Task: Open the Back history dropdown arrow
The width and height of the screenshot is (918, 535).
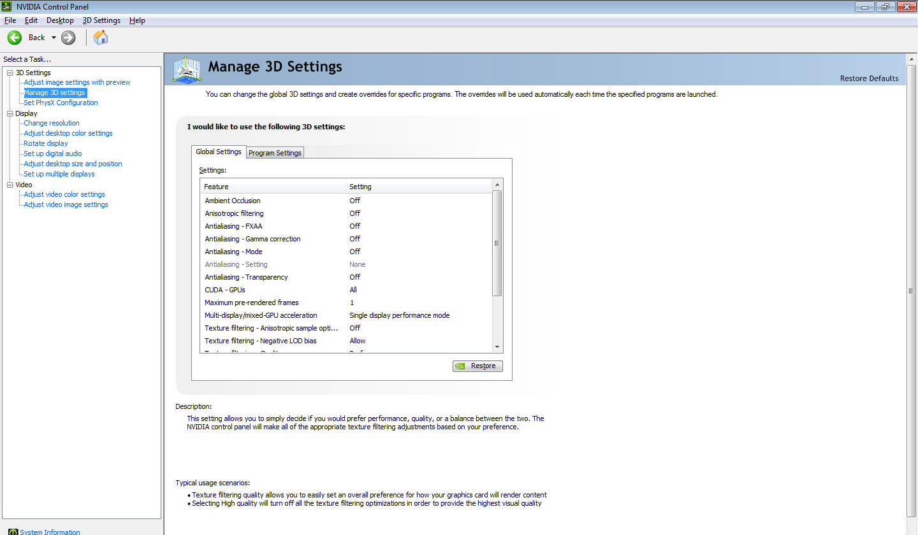Action: click(54, 38)
